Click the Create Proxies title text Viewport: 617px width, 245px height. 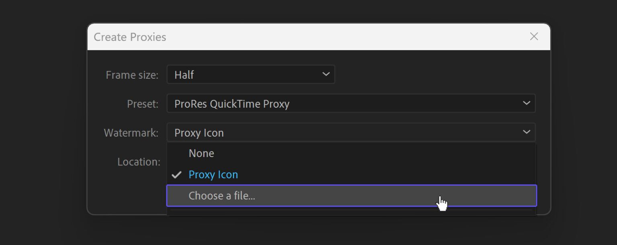point(130,37)
